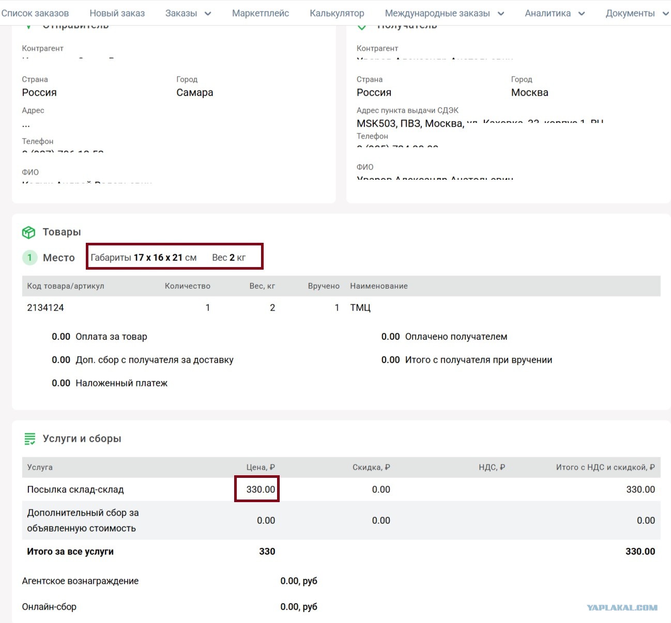Expand the Заказы dropdown menu
The image size is (671, 623).
click(x=188, y=13)
